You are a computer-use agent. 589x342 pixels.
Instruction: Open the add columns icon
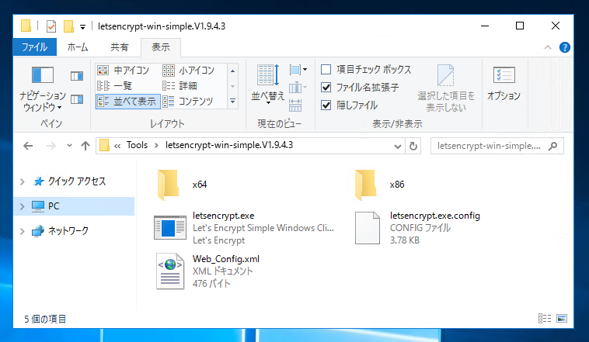pos(298,88)
